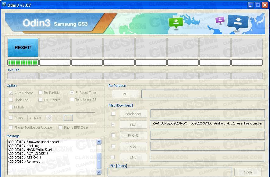Check the T Flash option
Screen dimensions: 270x177
[x=11, y=107]
